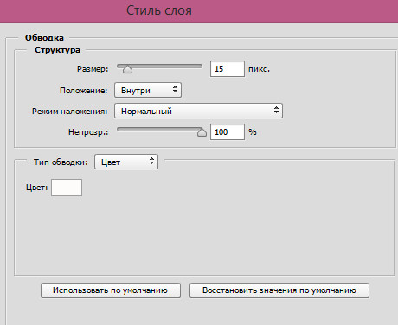Click the Структура group label
This screenshot has height=325, width=398.
pyautogui.click(x=57, y=50)
